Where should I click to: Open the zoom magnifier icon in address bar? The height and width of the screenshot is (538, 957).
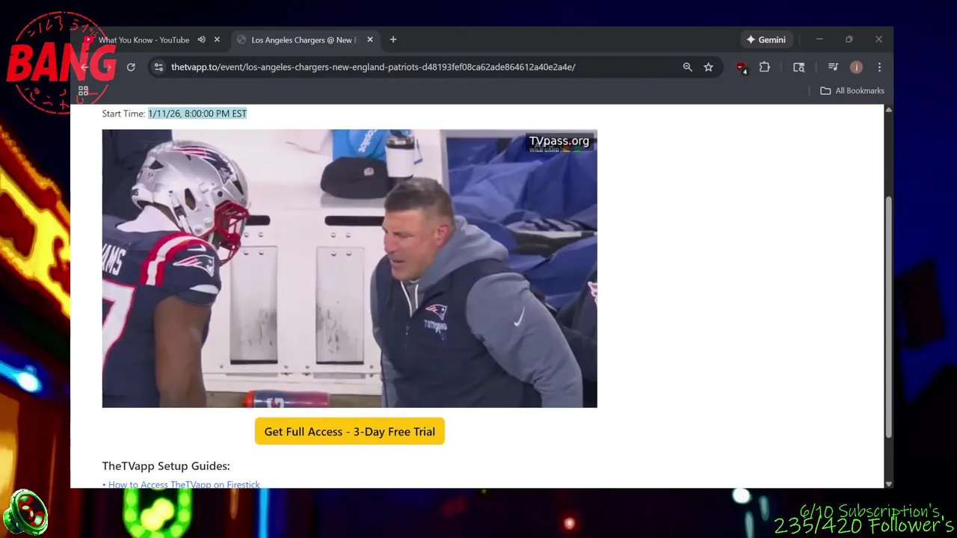688,67
